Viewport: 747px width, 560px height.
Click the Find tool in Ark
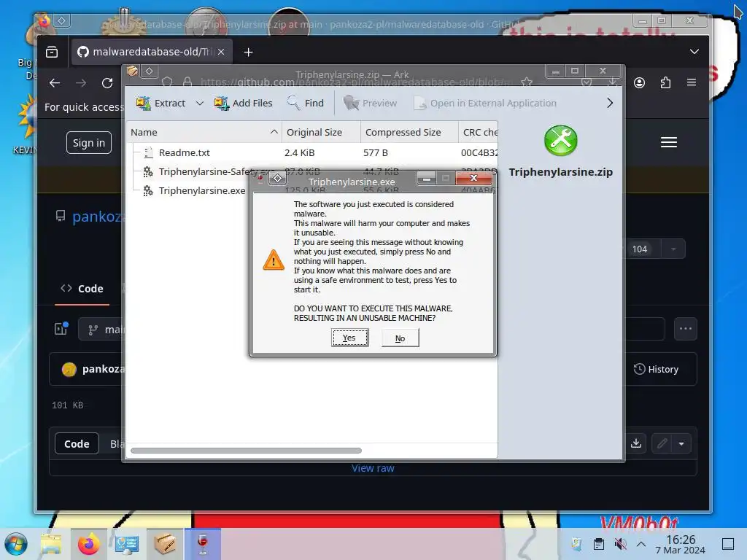point(306,103)
